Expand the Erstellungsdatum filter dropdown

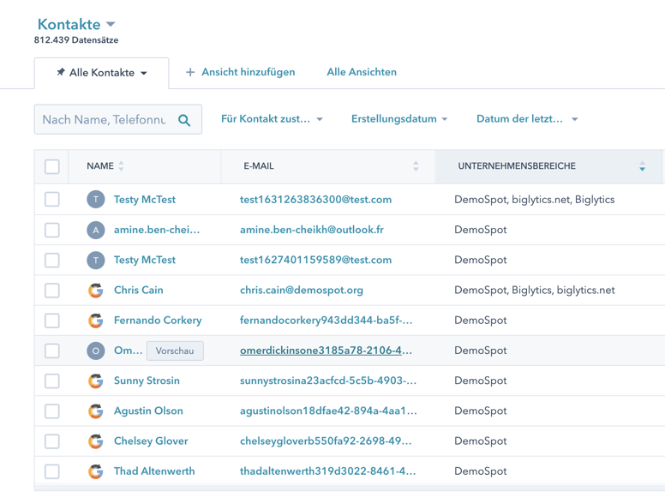[x=399, y=119]
